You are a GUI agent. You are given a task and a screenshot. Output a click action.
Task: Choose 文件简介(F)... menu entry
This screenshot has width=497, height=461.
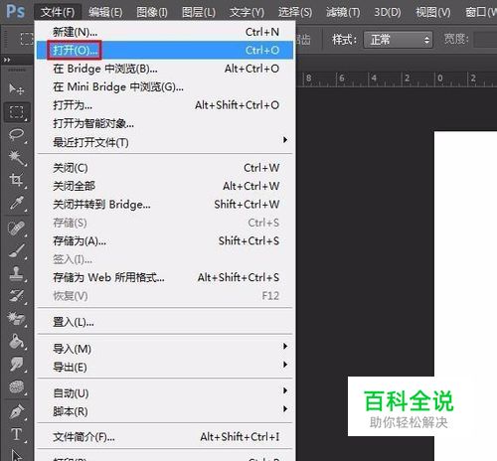[x=165, y=437]
